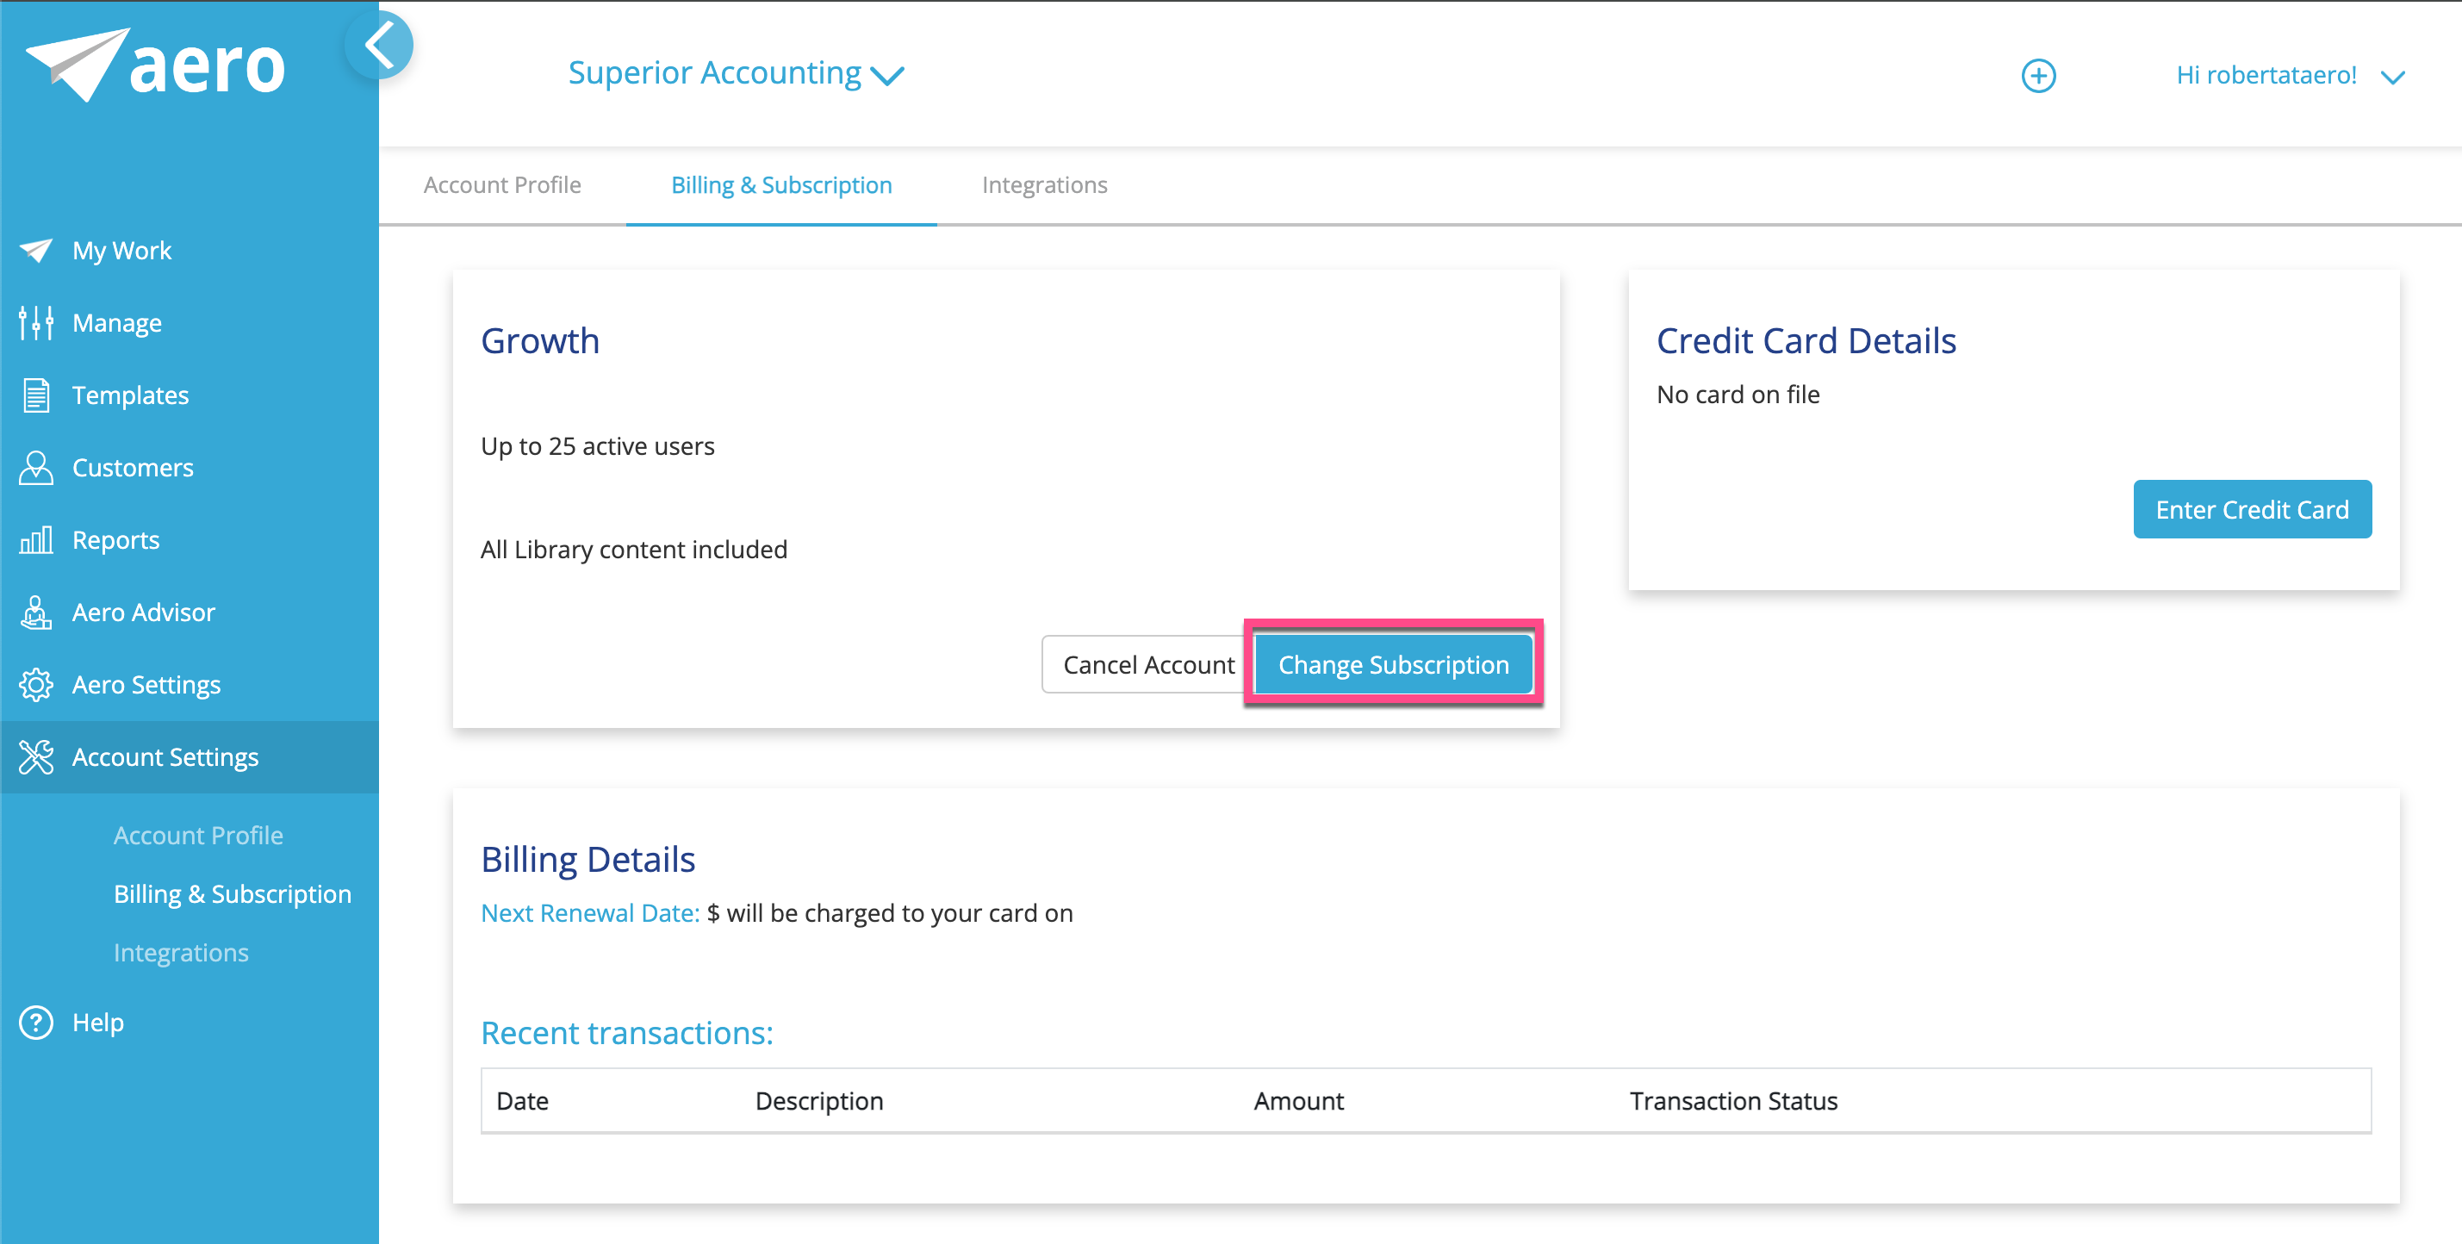Open Integrations sidebar sub-item
This screenshot has width=2462, height=1244.
coord(182,953)
